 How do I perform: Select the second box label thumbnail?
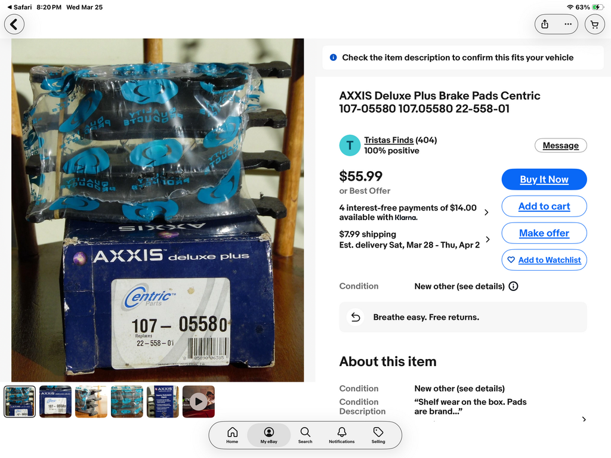click(x=55, y=401)
